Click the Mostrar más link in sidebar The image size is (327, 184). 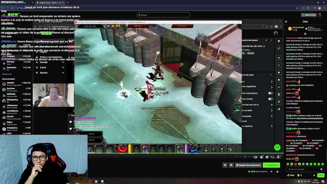point(7,74)
